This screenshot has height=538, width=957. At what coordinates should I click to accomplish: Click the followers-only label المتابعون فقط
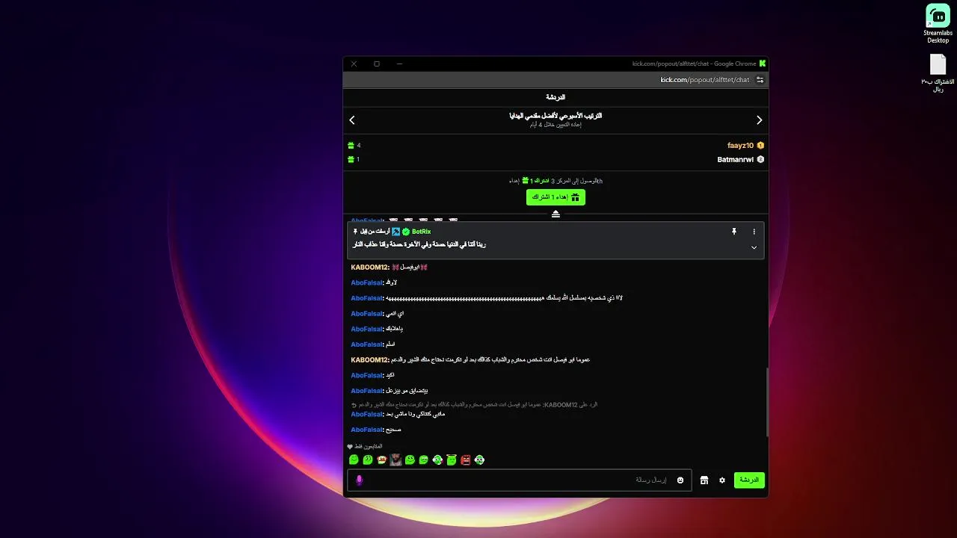coord(369,446)
